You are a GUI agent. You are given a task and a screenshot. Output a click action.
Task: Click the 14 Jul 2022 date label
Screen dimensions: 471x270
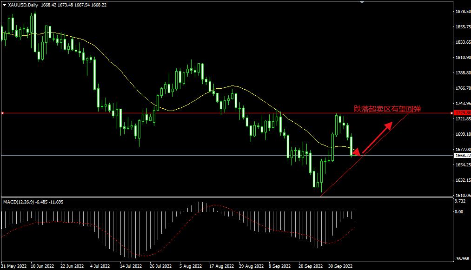click(x=131, y=266)
